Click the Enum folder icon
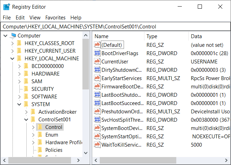This screenshot has height=165, width=231. pyautogui.click(x=40, y=135)
